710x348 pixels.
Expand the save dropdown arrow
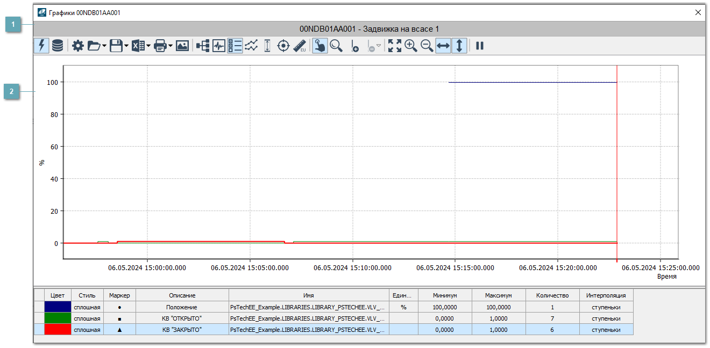point(126,46)
